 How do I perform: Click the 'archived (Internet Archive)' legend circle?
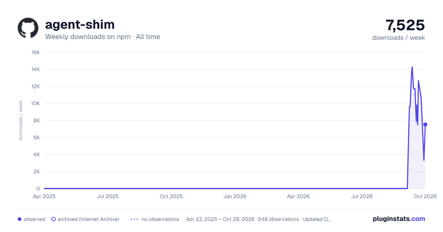54,219
